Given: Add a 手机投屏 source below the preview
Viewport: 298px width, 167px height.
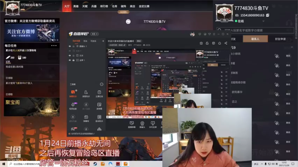Looking at the screenshot, I should click(x=153, y=125).
